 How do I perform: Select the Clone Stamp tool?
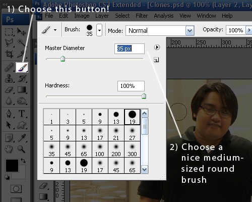click(x=9, y=79)
